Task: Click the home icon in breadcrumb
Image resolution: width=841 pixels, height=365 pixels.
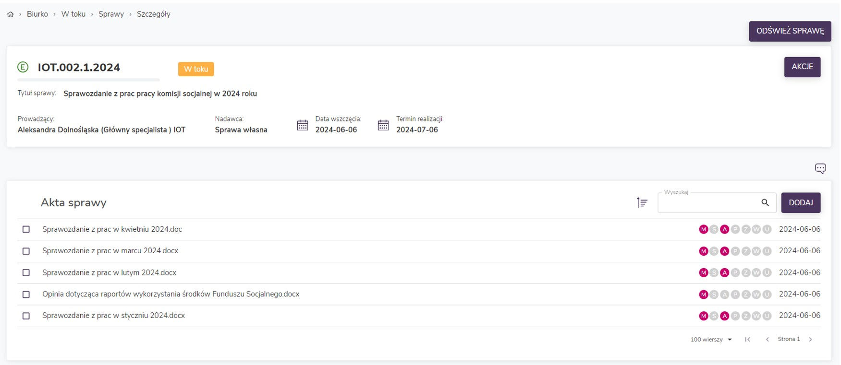Action: (10, 14)
